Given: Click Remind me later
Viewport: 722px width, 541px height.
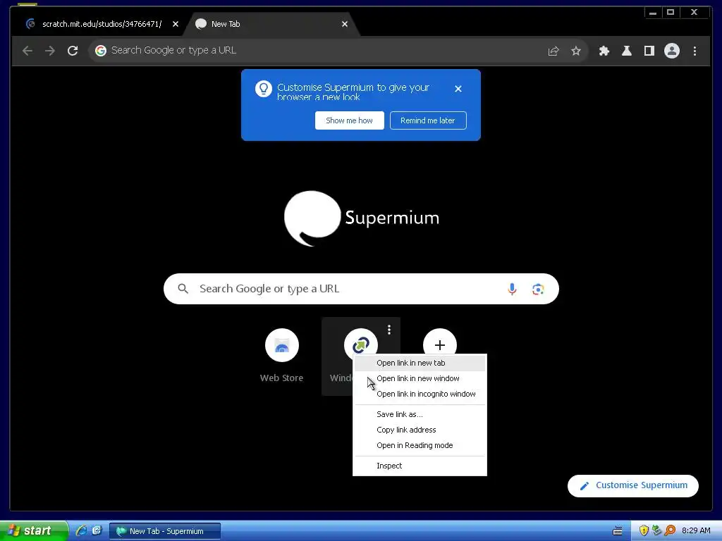Looking at the screenshot, I should 428,120.
